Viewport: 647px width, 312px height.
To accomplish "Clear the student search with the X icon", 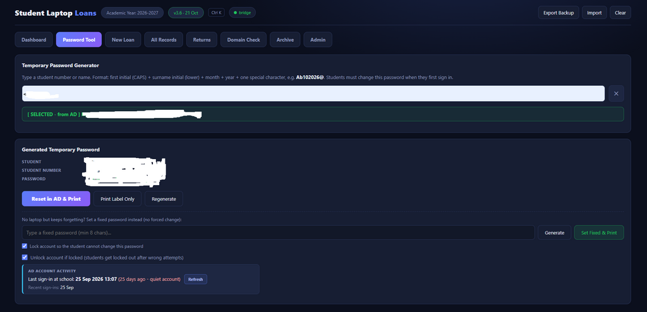I will [616, 93].
